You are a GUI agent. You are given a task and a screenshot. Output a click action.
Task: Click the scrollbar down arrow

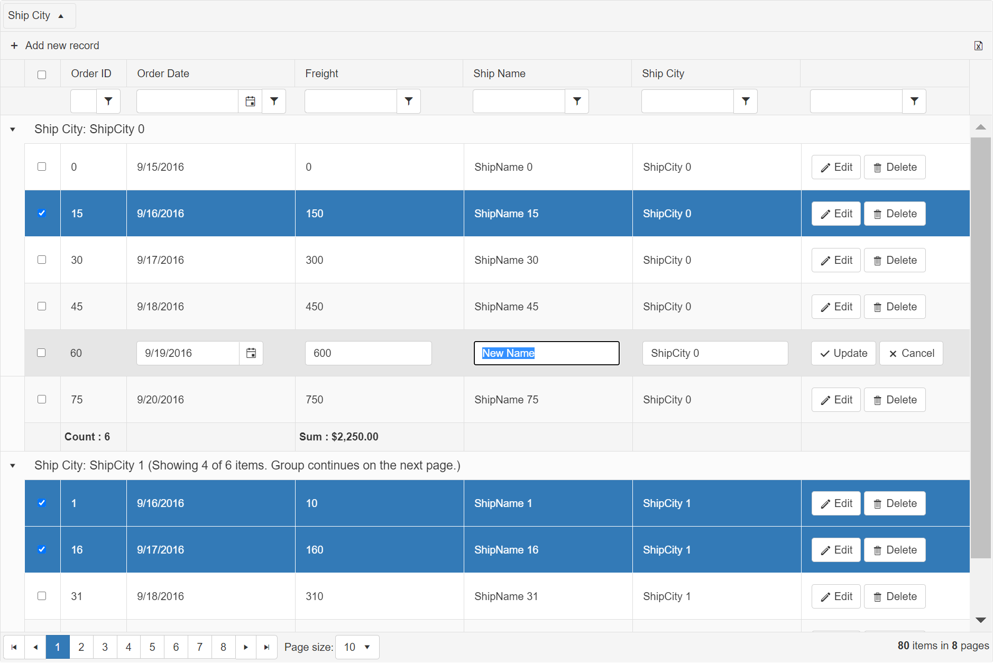coord(981,620)
